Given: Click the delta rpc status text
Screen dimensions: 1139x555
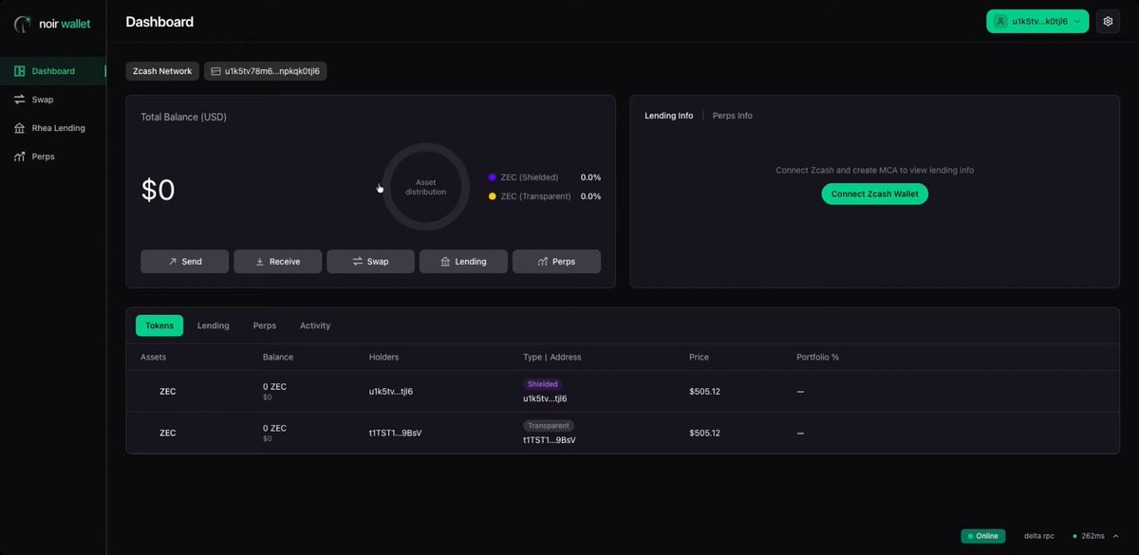Looking at the screenshot, I should pyautogui.click(x=1039, y=536).
